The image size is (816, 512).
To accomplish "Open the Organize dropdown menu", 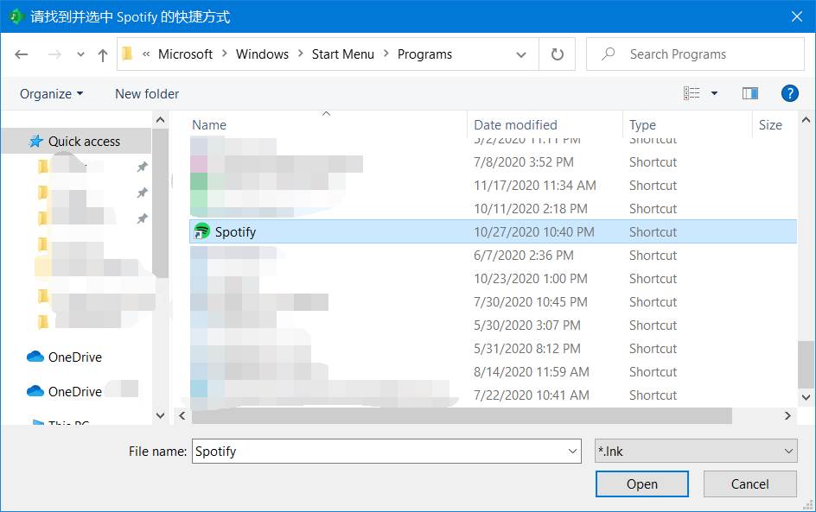I will point(49,93).
